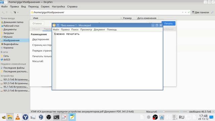Select 95,1 ГиБ built-in device
Viewport: 215px width, 121px height.
pyautogui.click(x=16, y=87)
